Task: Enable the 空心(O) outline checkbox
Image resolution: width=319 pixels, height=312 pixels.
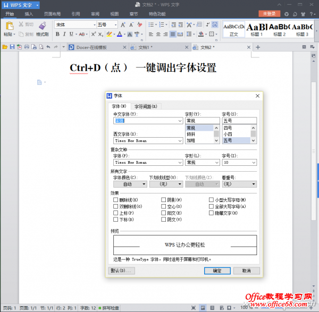Action: coord(163,206)
